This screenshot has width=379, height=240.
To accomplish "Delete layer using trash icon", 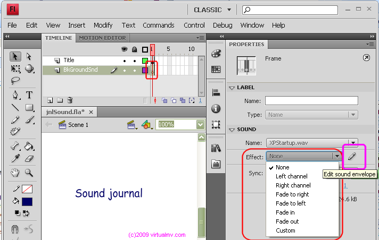I will click(70, 100).
